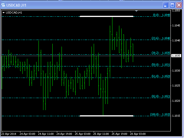Screen dimensions: 184x138
Task: Click the 23 Apr 2014 time label
Action: (9, 134)
